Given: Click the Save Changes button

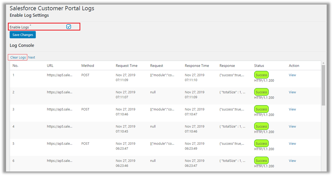Looking at the screenshot, I should click(23, 35).
